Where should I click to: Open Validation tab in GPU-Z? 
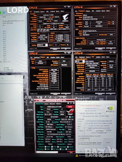click(59, 104)
